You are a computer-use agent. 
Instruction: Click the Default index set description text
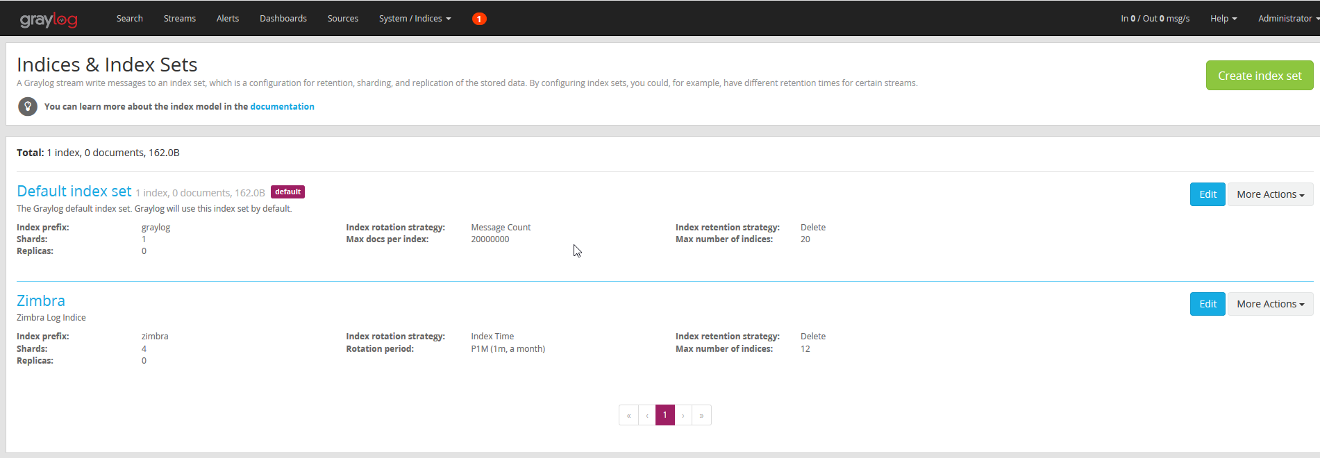154,209
